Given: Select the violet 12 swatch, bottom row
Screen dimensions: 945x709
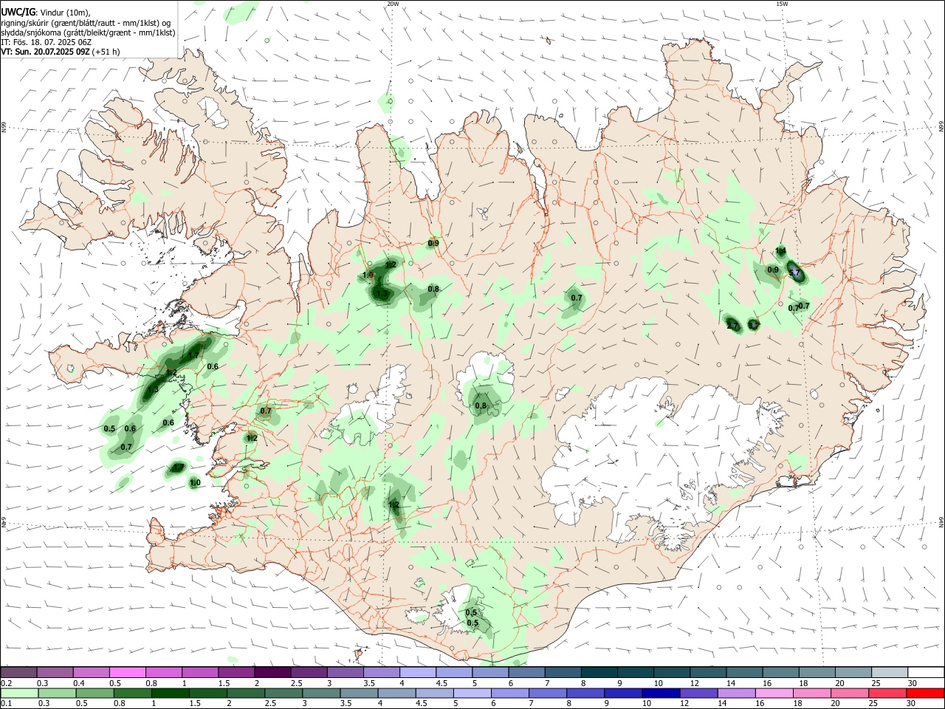Looking at the screenshot, I should point(698,693).
